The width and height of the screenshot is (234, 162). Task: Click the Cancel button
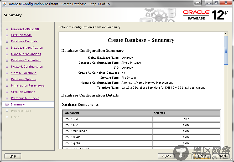[221, 156]
